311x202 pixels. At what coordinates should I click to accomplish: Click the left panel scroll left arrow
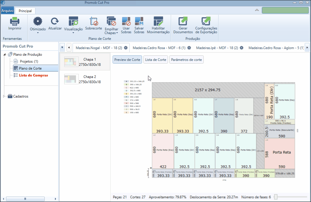(x=3, y=199)
